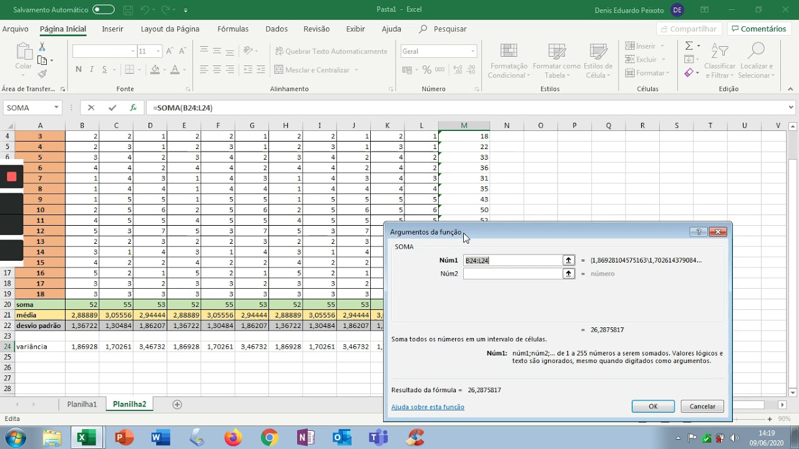The width and height of the screenshot is (799, 449).
Task: Click the Núm1 input field
Action: [512, 260]
